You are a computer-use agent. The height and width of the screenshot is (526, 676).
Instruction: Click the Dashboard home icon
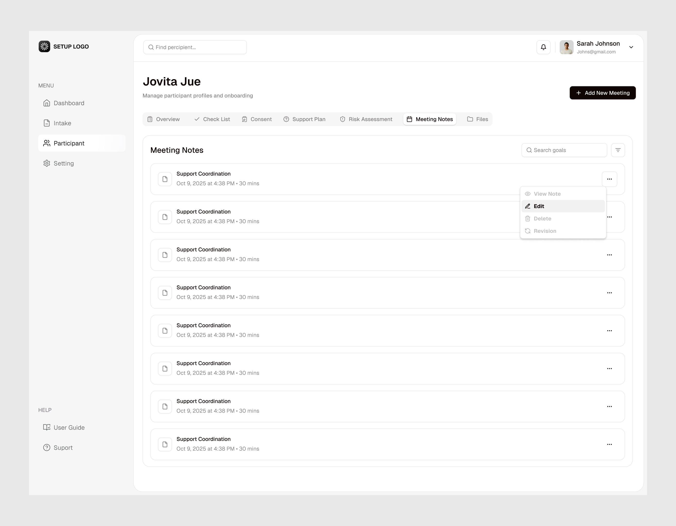tap(47, 103)
